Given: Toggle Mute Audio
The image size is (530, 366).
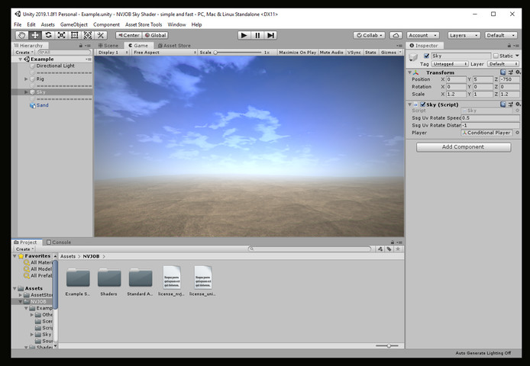Looking at the screenshot, I should tap(331, 53).
